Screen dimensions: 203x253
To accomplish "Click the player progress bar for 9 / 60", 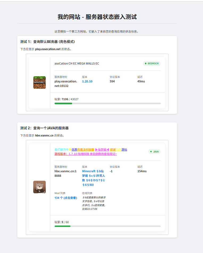I will pos(107,226).
